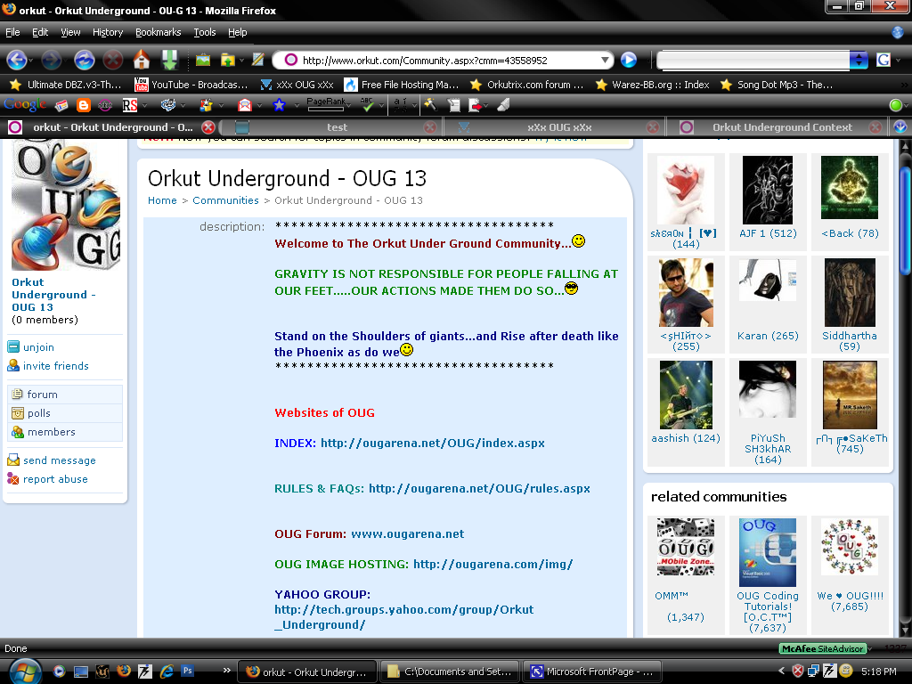Screen dimensions: 912x684
Task: Go back using the Back arrow button
Action: point(16,60)
